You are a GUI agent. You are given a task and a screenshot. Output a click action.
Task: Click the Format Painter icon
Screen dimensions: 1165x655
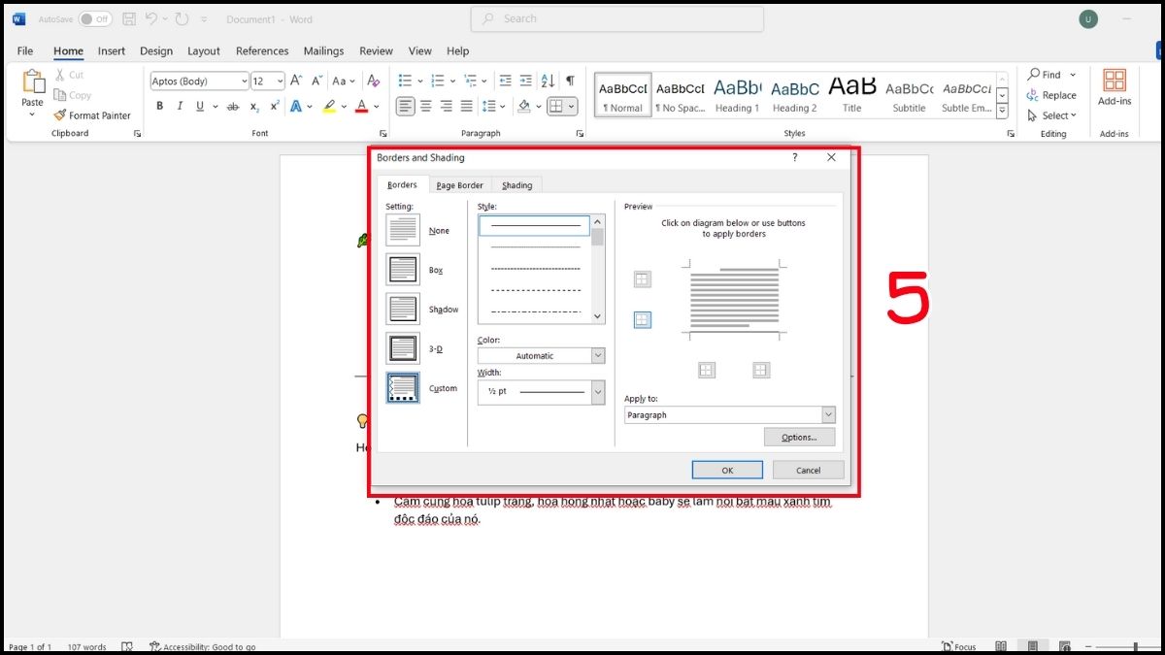pos(60,115)
